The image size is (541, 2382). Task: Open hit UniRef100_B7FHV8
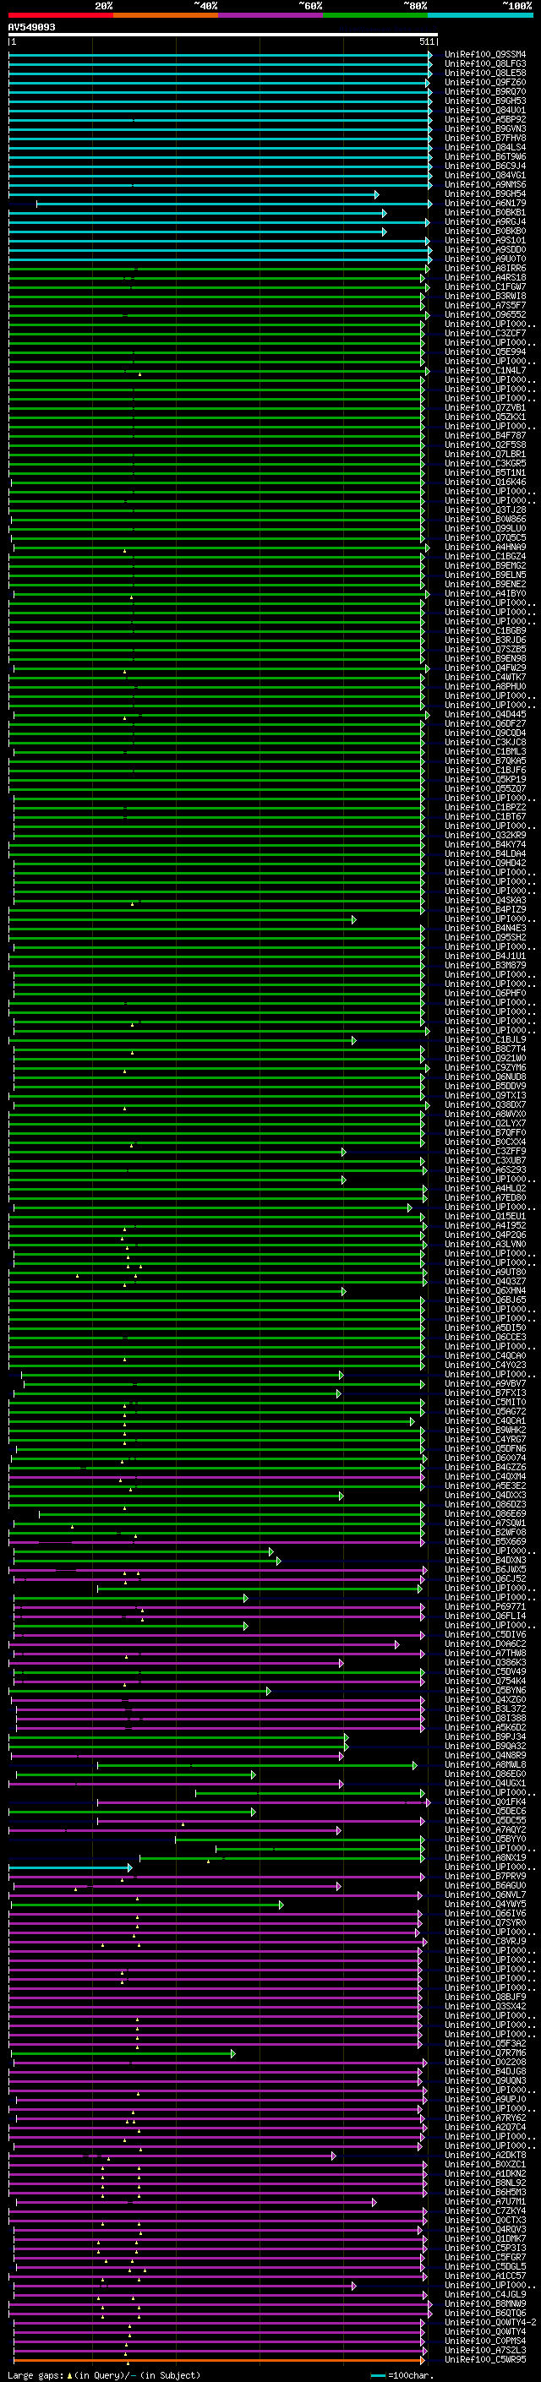(x=484, y=138)
